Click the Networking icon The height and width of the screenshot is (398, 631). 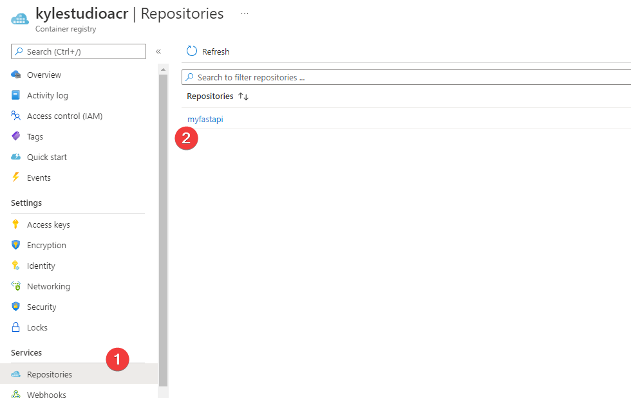click(x=15, y=286)
